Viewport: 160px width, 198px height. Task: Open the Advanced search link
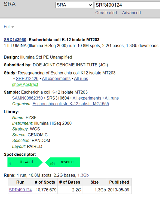(x=131, y=13)
